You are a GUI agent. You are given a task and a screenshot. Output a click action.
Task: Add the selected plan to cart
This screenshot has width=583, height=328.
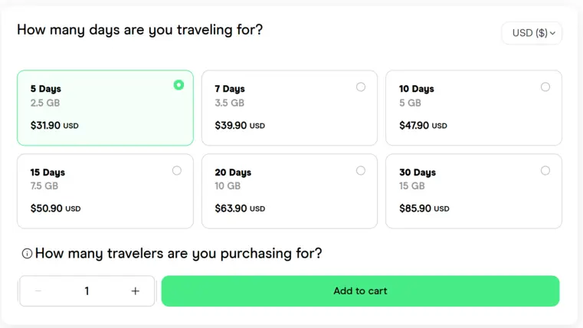360,290
